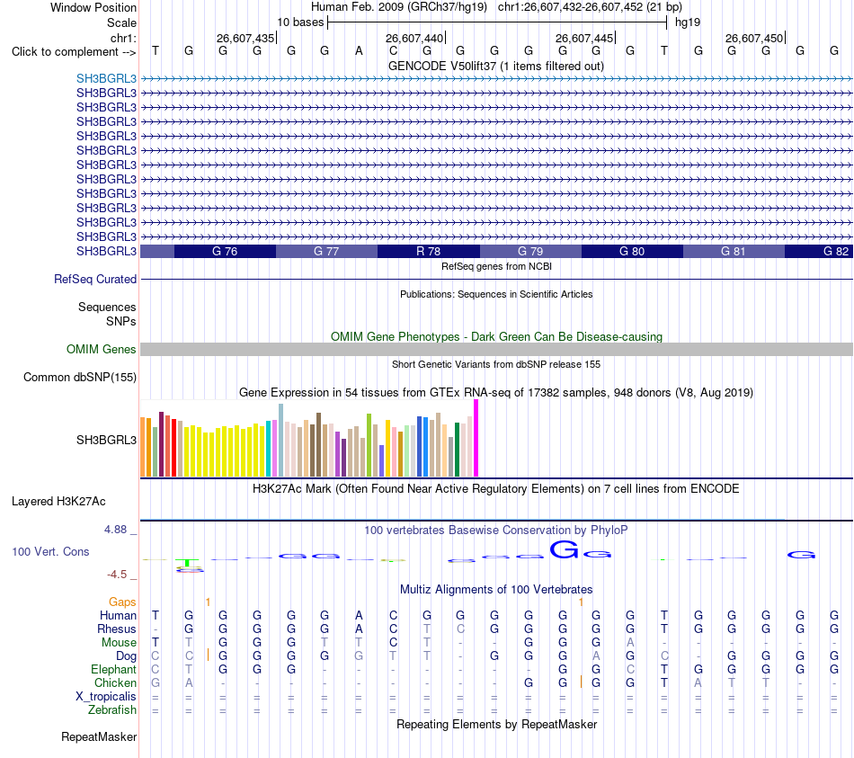Image resolution: width=854 pixels, height=758 pixels.
Task: Click the 'Click to complement -->' label
Action: (x=74, y=52)
